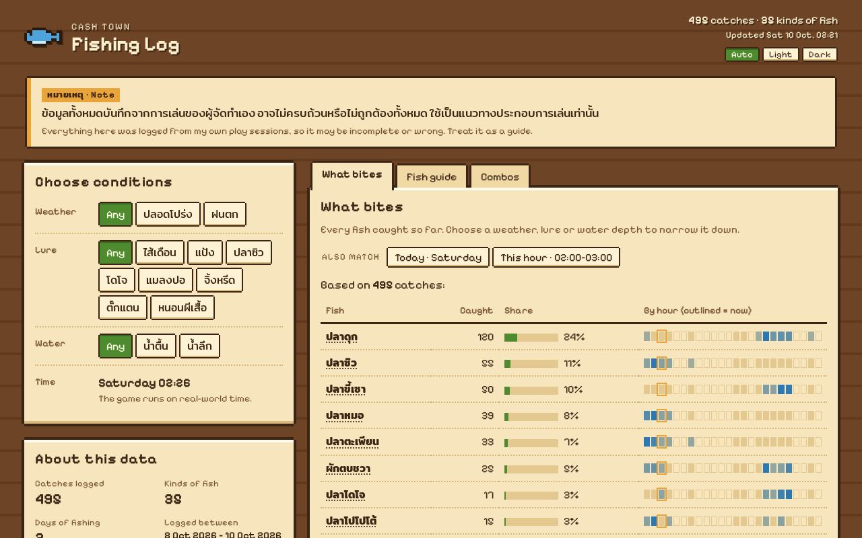Viewport: 862px width, 538px height.
Task: Open the Combos tab
Action: [x=500, y=177]
